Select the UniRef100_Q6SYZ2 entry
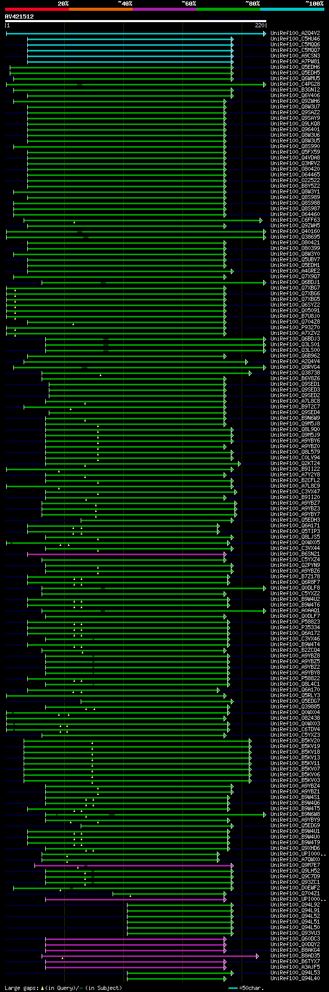Screen dimensions: 329x992 point(295,305)
